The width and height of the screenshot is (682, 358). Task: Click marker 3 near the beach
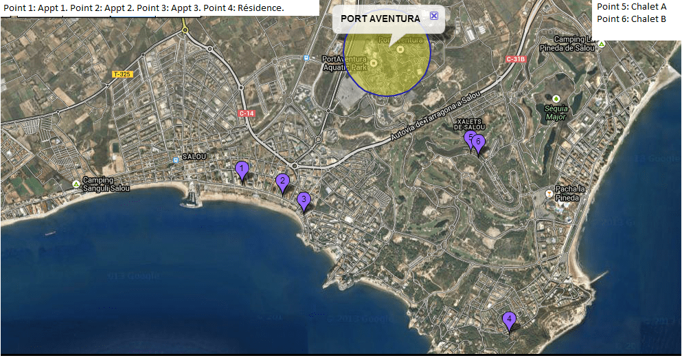click(x=304, y=201)
